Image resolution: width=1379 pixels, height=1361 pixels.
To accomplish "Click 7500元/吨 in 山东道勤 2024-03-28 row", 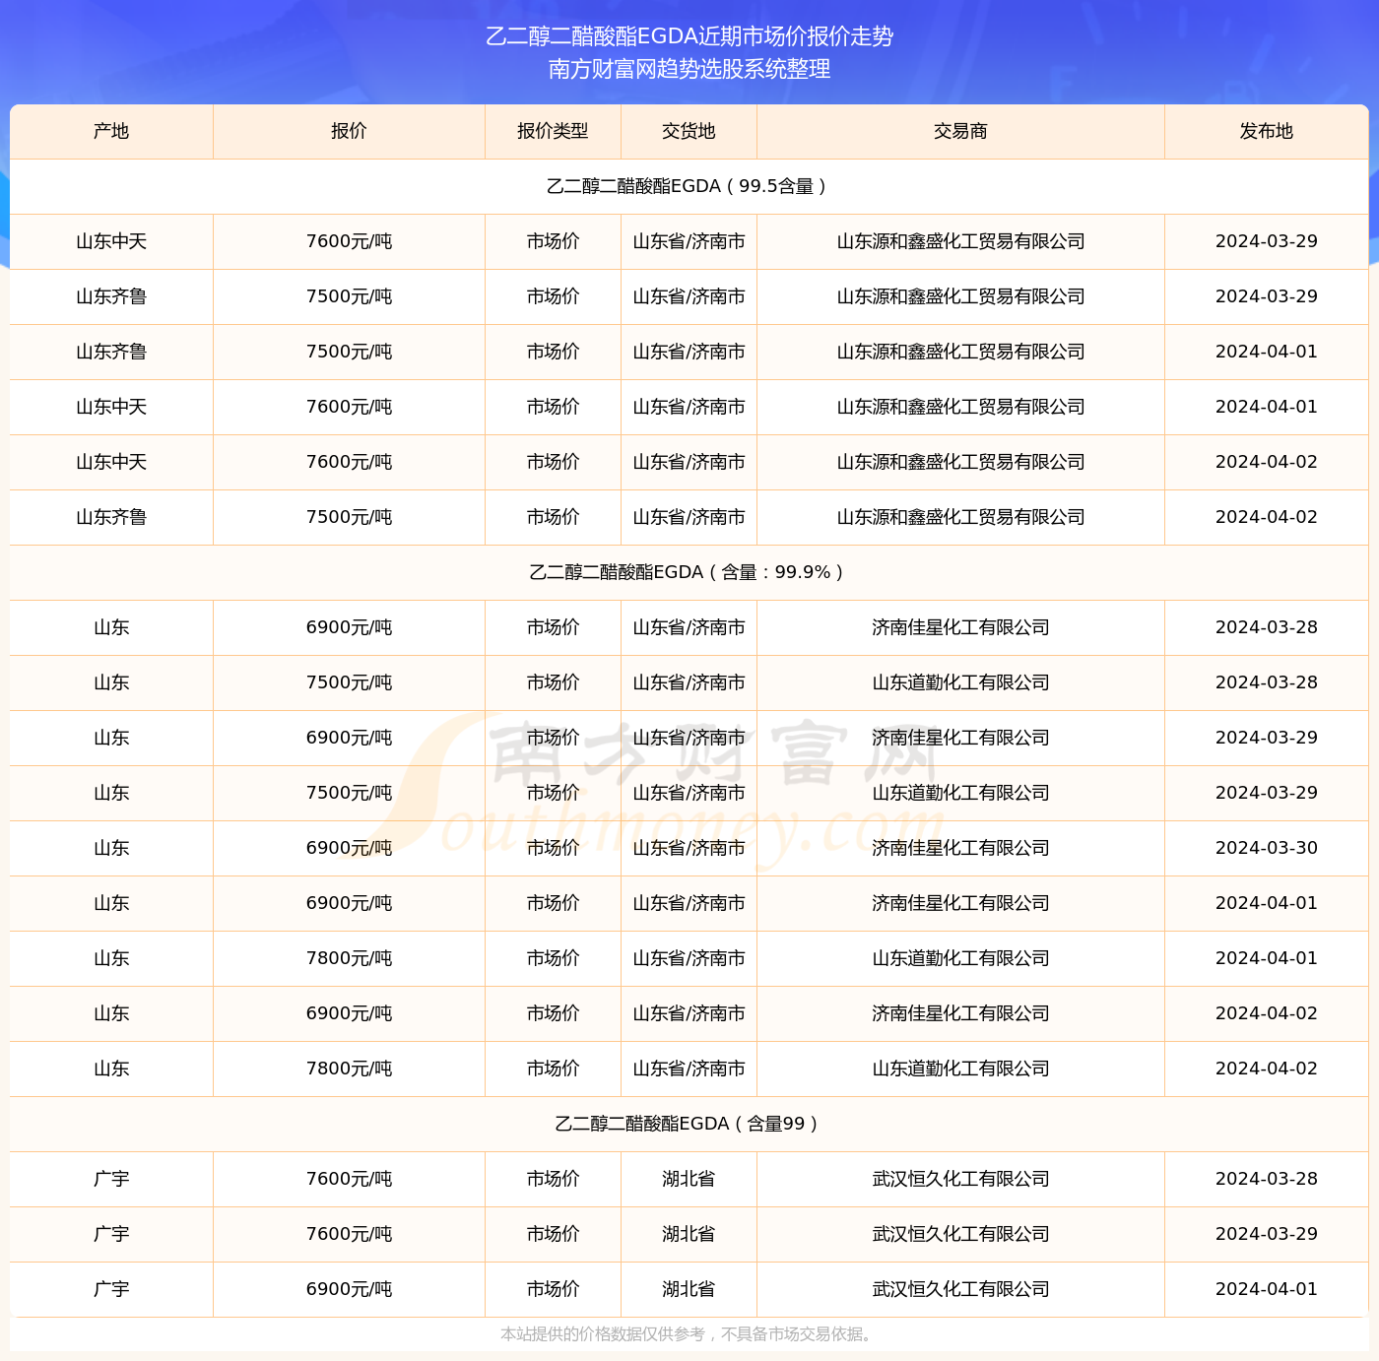I will click(x=349, y=682).
